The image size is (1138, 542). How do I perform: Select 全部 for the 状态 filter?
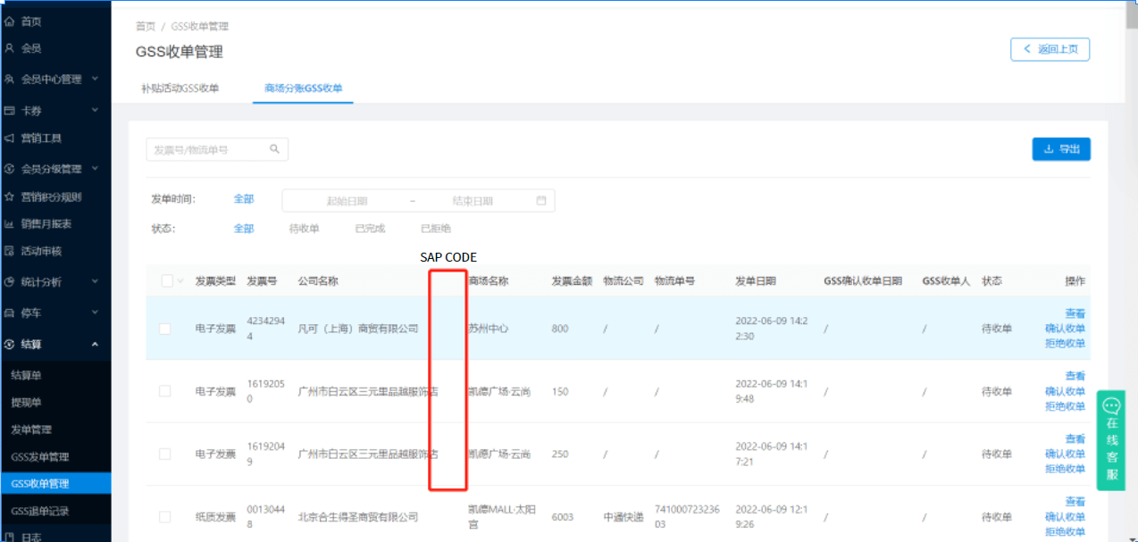coord(244,229)
